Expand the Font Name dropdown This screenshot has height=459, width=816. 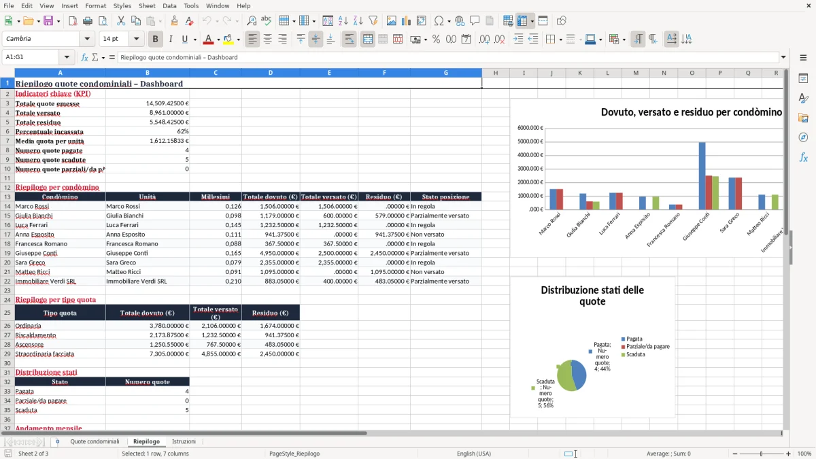[88, 39]
